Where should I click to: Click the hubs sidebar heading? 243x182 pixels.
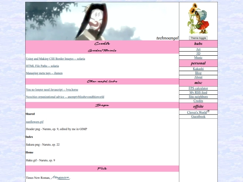tap(198, 44)
